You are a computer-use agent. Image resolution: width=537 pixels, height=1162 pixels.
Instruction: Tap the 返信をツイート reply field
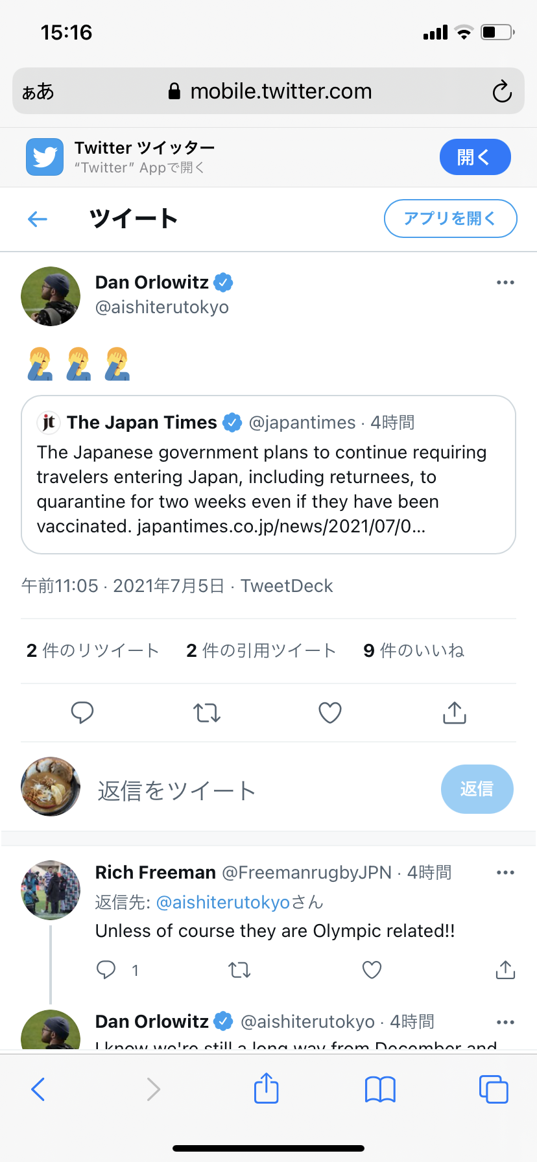(x=259, y=790)
